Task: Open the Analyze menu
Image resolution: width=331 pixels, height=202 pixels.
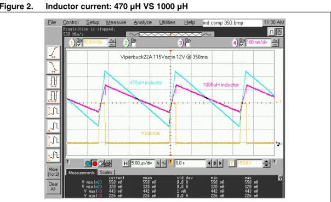Action: [x=142, y=22]
